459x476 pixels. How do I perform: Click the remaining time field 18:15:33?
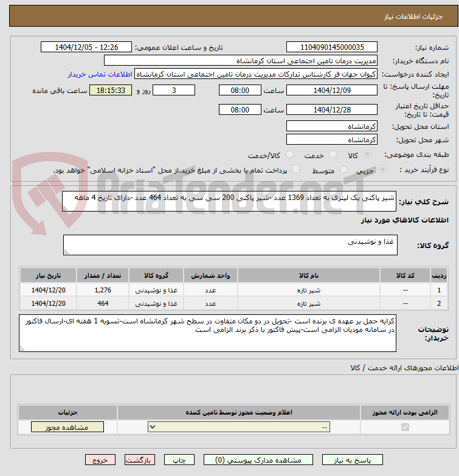click(x=111, y=90)
